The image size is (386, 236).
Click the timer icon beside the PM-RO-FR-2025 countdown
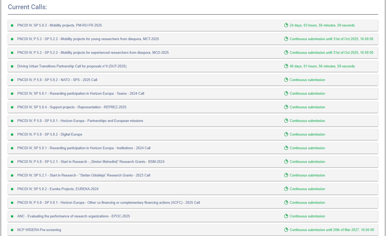pyautogui.click(x=286, y=25)
